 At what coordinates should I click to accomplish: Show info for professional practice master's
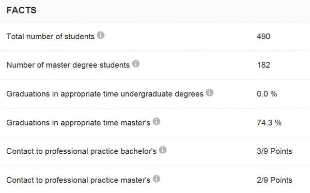(x=156, y=179)
